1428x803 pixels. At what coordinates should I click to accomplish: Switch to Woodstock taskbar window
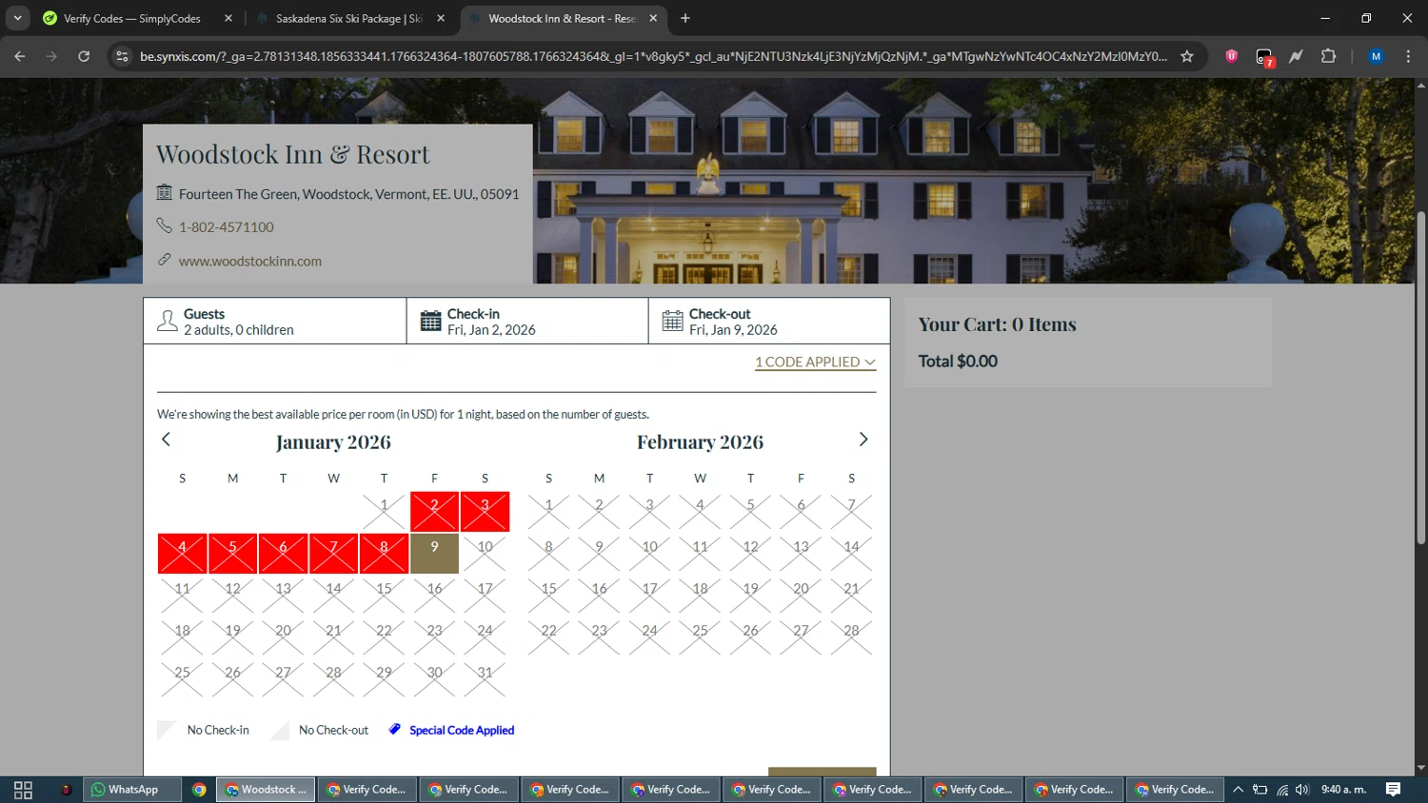266,790
